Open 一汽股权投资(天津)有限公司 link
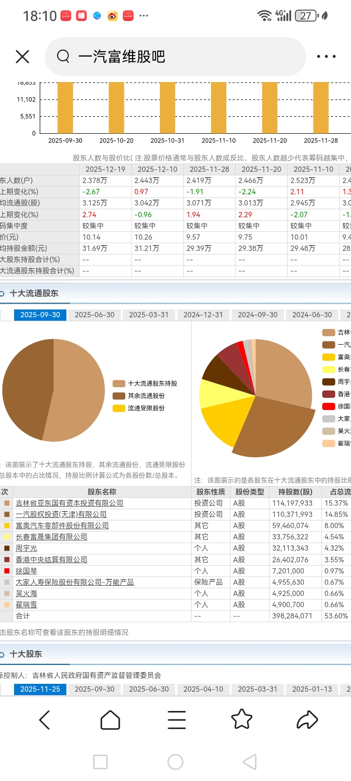 coord(61,514)
